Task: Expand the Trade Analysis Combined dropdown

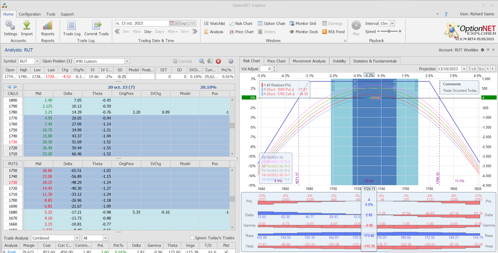Action: [x=77, y=238]
